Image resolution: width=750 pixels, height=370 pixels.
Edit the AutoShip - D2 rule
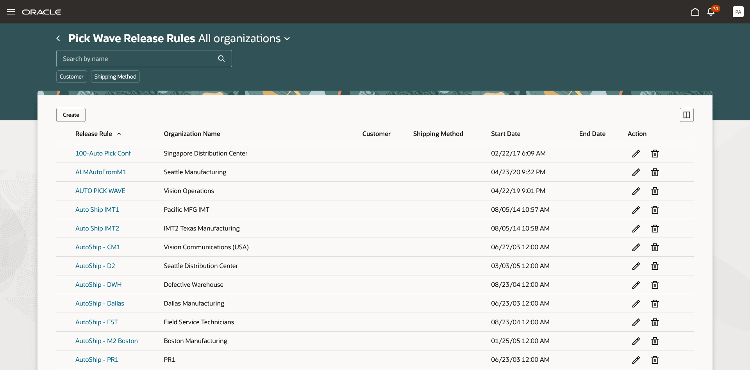pyautogui.click(x=636, y=266)
